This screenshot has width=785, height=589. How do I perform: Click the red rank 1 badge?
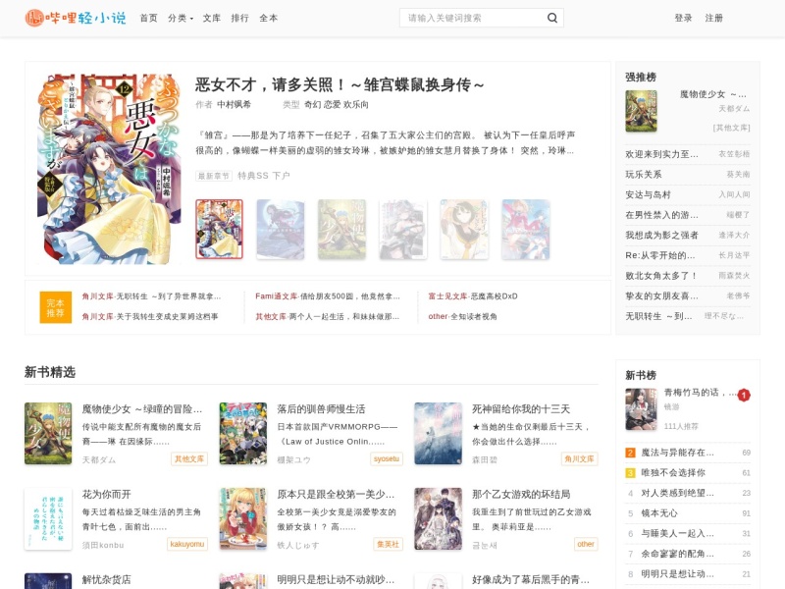coord(744,396)
